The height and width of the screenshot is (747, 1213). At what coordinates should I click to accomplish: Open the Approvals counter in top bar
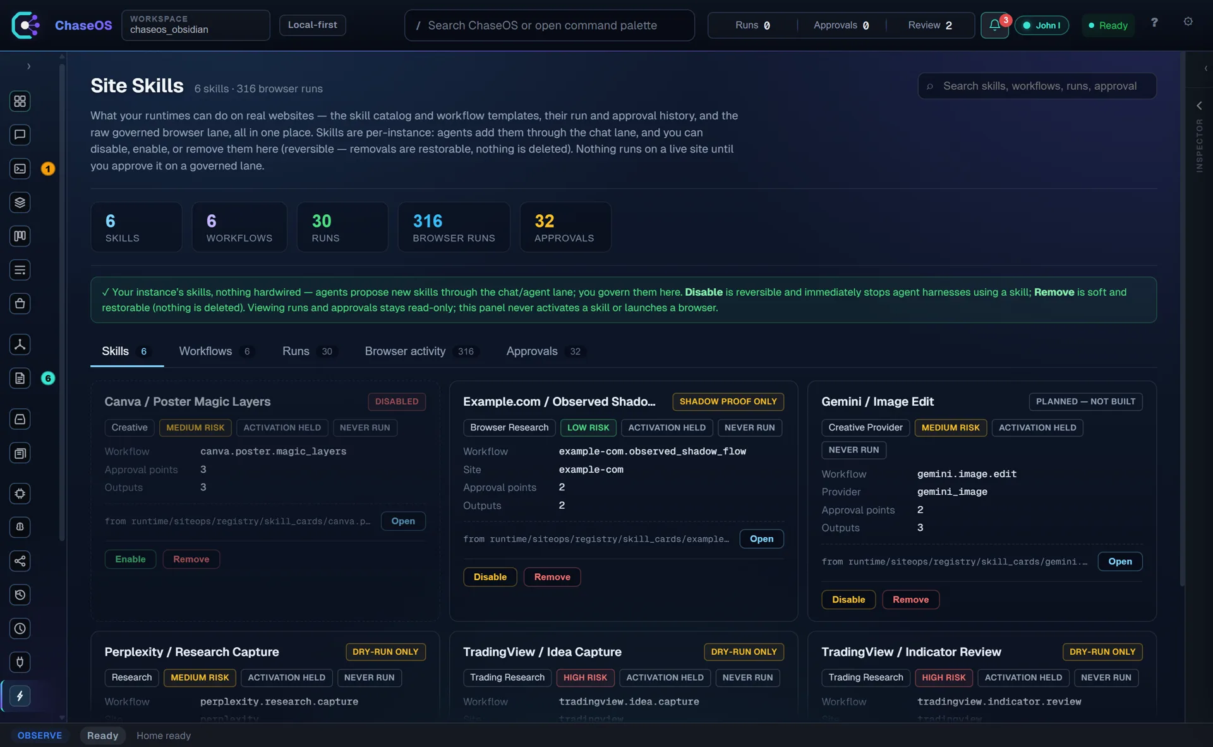tap(842, 25)
